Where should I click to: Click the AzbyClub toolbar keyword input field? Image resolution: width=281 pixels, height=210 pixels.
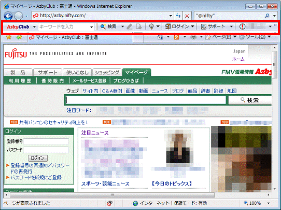click(64, 27)
